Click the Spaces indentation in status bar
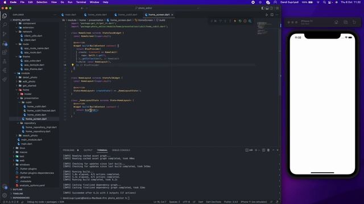This screenshot has height=204, width=364. (x=175, y=202)
